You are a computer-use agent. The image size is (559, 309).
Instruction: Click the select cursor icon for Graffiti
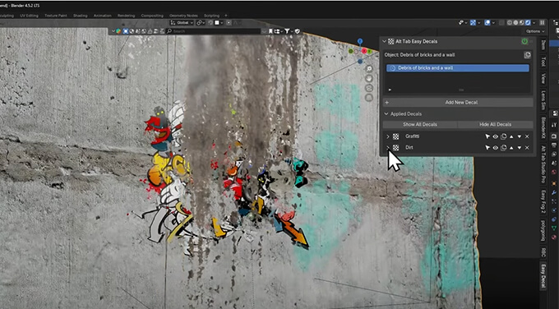pos(487,136)
